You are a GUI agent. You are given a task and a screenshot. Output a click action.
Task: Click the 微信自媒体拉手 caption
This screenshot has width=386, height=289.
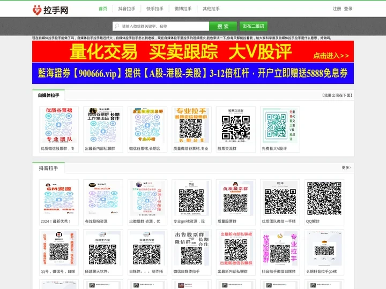(x=187, y=271)
